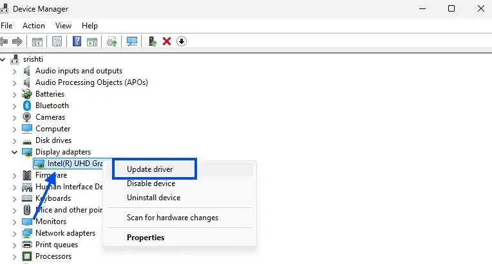Choose Update driver from context menu

tap(180, 169)
